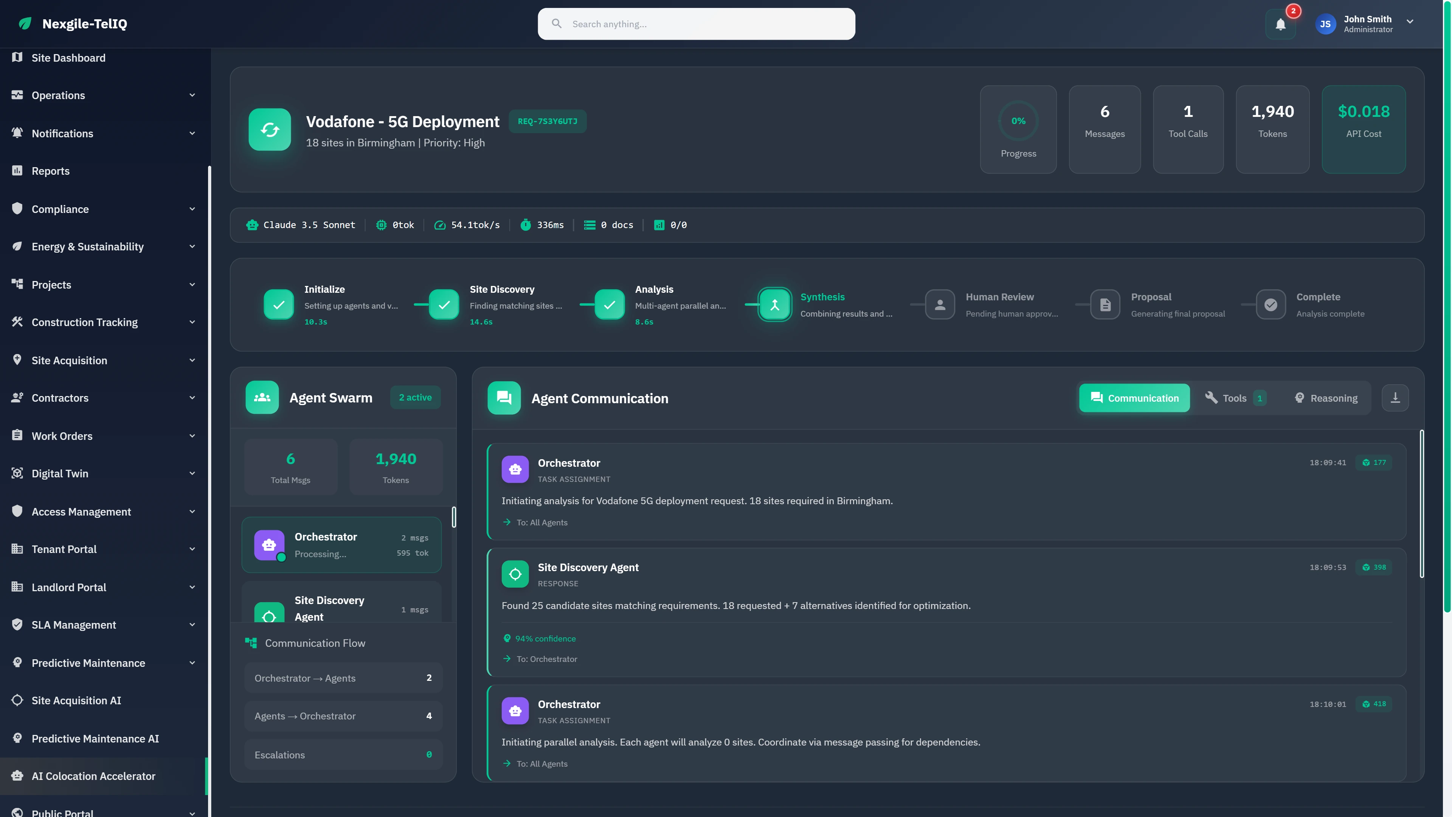The image size is (1452, 817).
Task: Click the Claude 3.5 Sonnet model icon
Action: [252, 224]
